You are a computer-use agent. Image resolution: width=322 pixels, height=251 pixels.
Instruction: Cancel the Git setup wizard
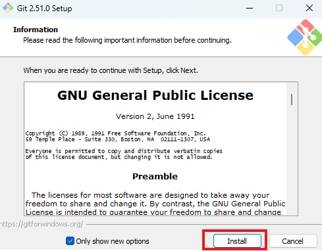293,241
